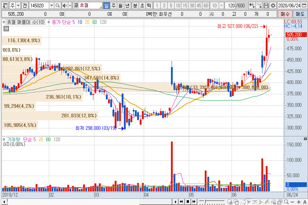Image resolution: width=308 pixels, height=205 pixels.
Task: Click the minus zoom-out icon
Action: 293,202
